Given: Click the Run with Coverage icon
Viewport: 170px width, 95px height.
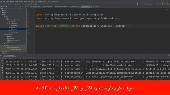Looking at the screenshot, I should coord(162,4).
